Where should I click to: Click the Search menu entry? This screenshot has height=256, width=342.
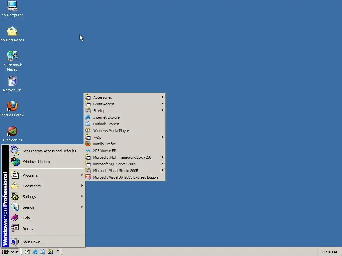pyautogui.click(x=46, y=207)
